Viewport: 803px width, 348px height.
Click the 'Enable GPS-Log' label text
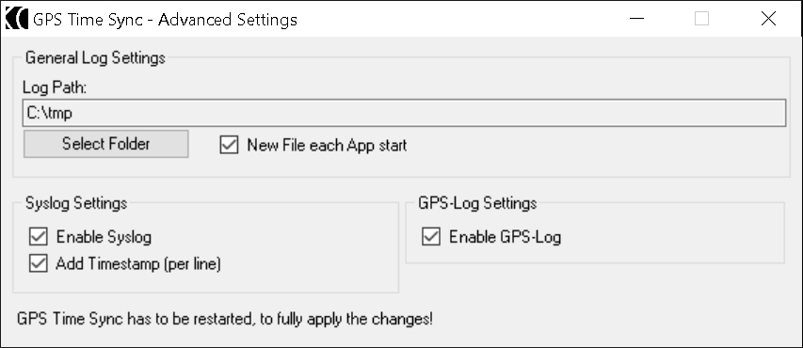(505, 237)
